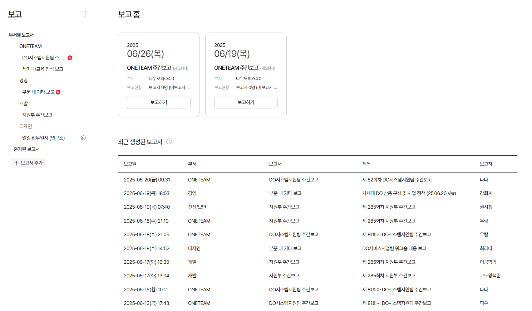Click info icon beside 최근 생성된 보고서
Viewport: 532px width, 311px height.
click(169, 141)
